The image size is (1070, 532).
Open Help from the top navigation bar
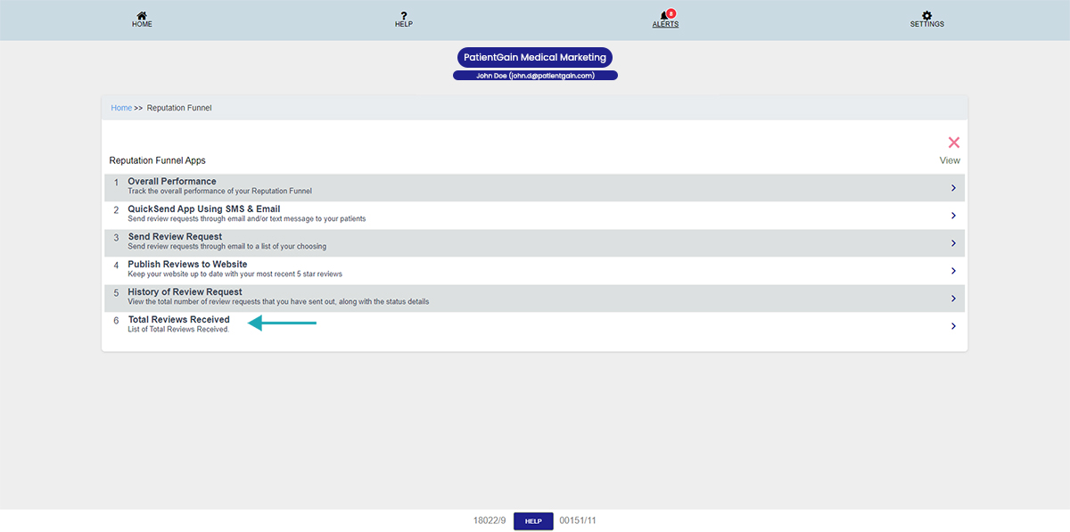pos(403,18)
